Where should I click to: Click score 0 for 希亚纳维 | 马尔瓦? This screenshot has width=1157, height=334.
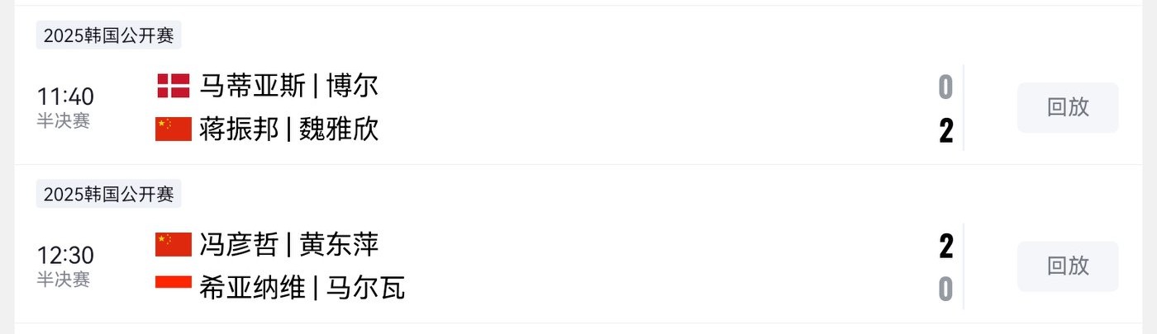pyautogui.click(x=946, y=289)
